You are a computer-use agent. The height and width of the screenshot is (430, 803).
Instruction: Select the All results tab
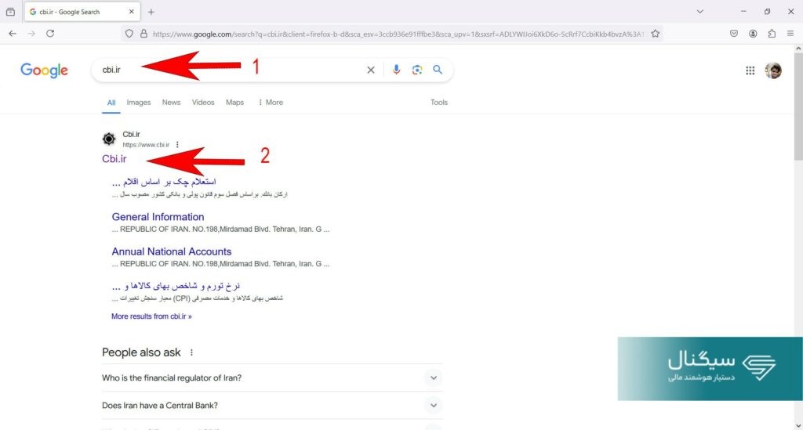(111, 103)
